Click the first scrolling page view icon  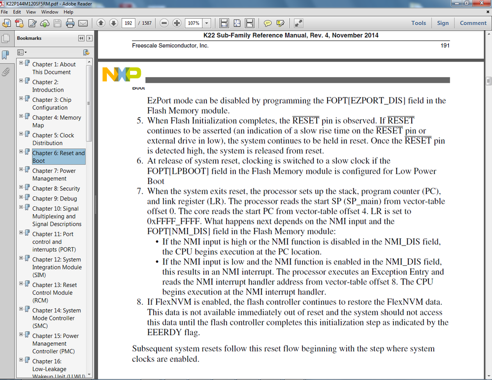pyautogui.click(x=224, y=23)
